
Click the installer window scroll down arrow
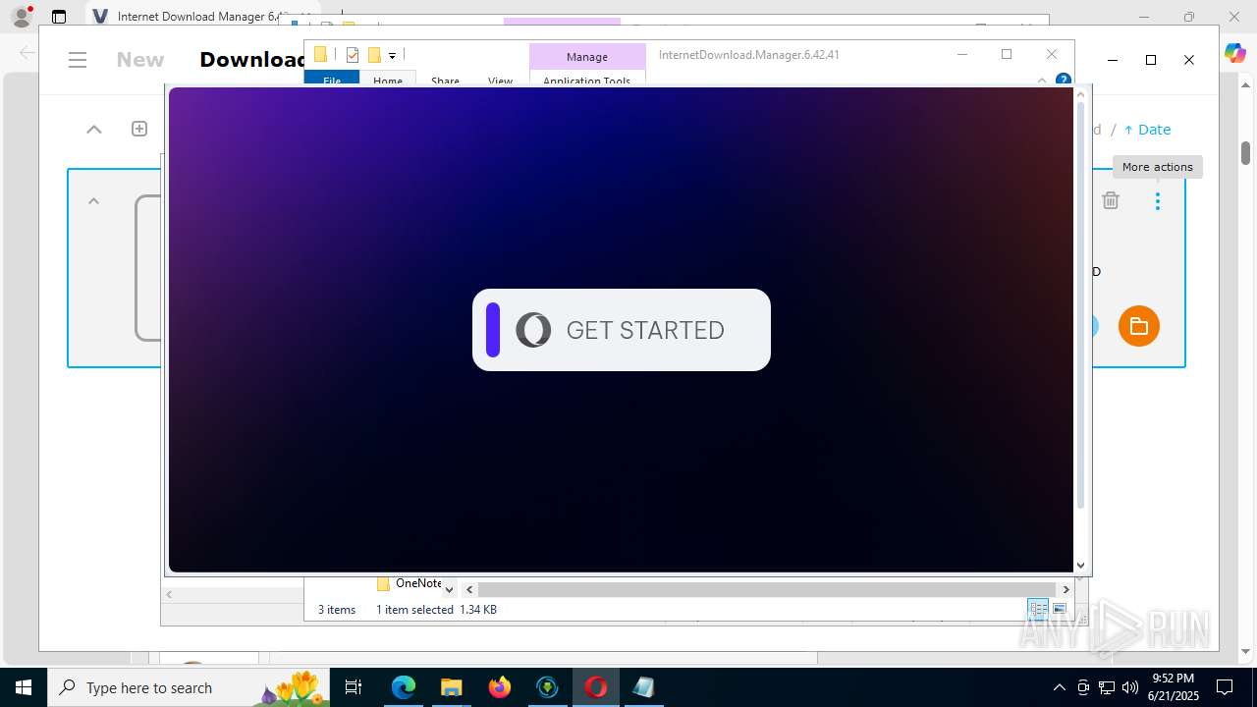[x=1081, y=565]
